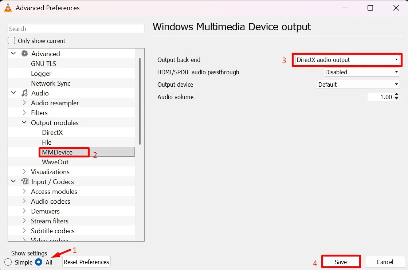The height and width of the screenshot is (270, 408).
Task: Click the Advanced gear icon in tree
Action: (24, 54)
